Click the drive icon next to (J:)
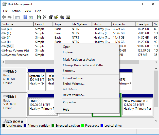 [x=4, y=42]
